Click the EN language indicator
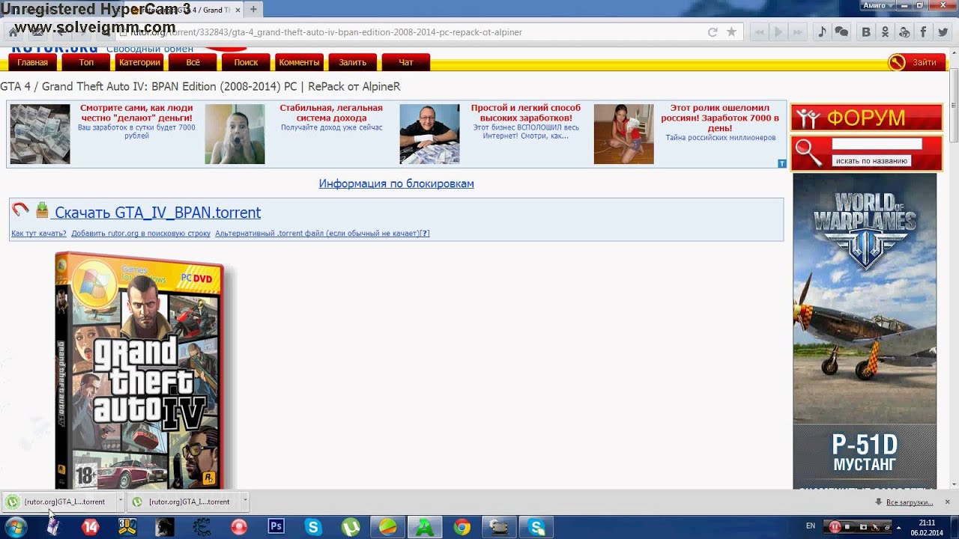 811,526
